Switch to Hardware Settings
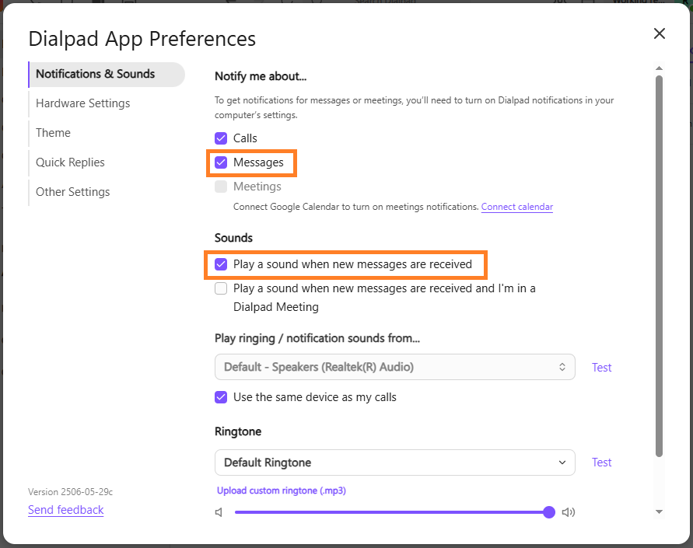This screenshot has height=548, width=693. [x=83, y=103]
